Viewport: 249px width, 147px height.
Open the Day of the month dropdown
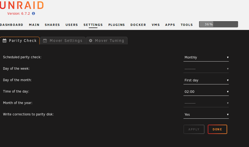[x=206, y=80]
